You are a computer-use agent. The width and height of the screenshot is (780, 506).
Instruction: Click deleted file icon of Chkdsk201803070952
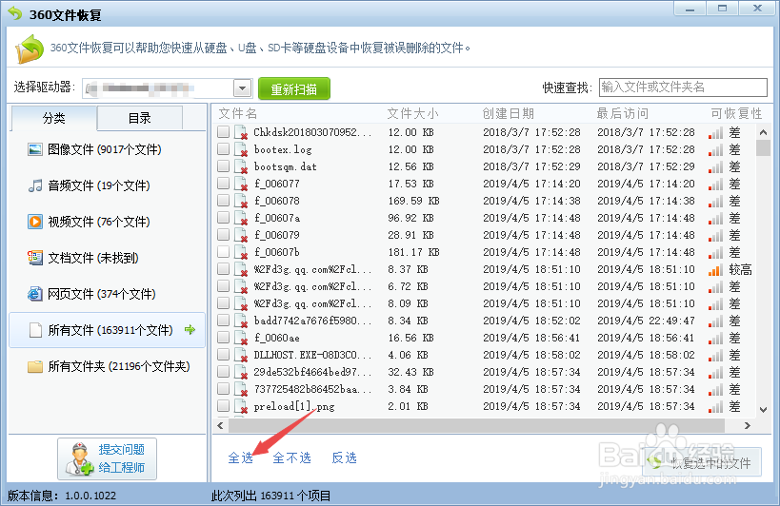(x=241, y=132)
